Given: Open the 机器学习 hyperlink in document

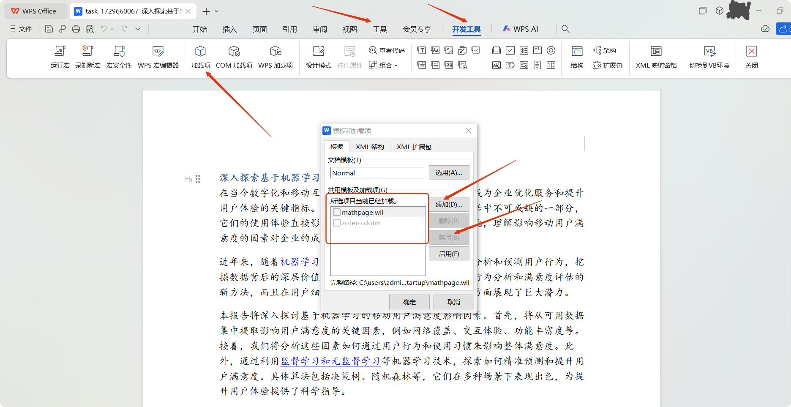Looking at the screenshot, I should click(x=300, y=262).
